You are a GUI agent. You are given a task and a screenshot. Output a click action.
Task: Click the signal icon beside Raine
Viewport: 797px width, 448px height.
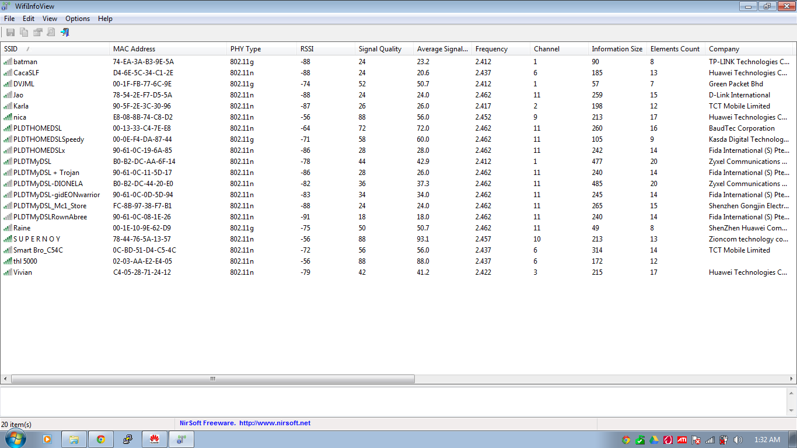tap(8, 228)
